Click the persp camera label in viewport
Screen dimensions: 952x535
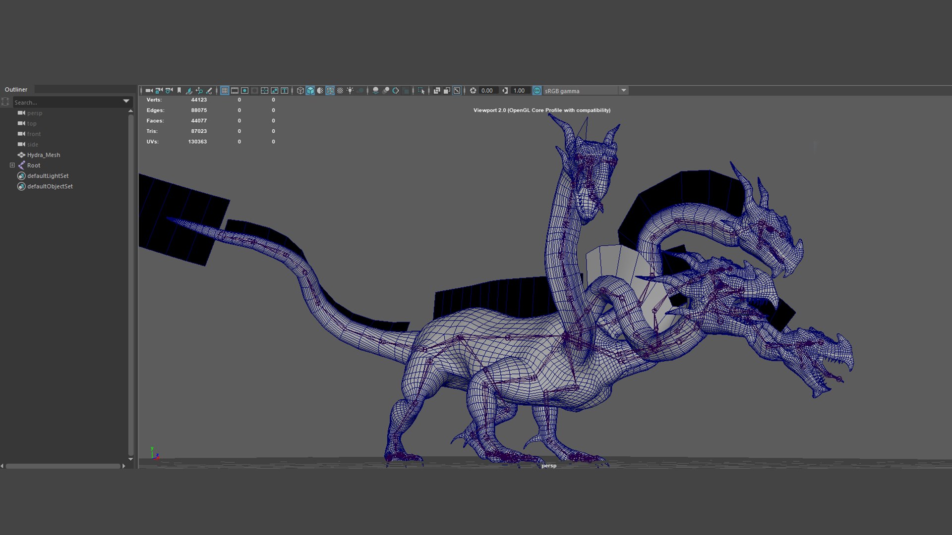(x=549, y=466)
